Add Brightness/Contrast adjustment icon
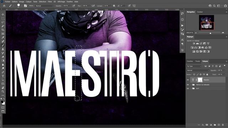This screenshot has height=128, width=228. 194,43
